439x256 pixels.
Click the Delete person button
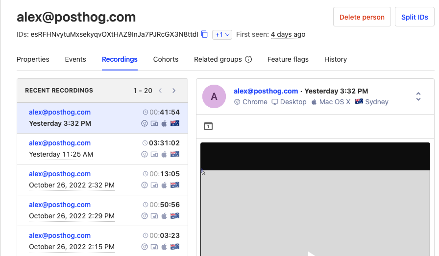tap(362, 17)
